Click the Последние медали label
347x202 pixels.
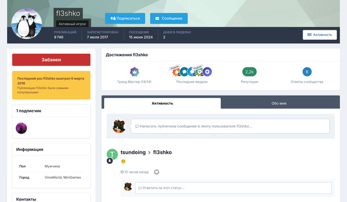click(x=192, y=82)
